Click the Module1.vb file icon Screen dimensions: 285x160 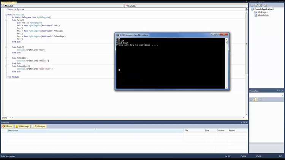256,15
